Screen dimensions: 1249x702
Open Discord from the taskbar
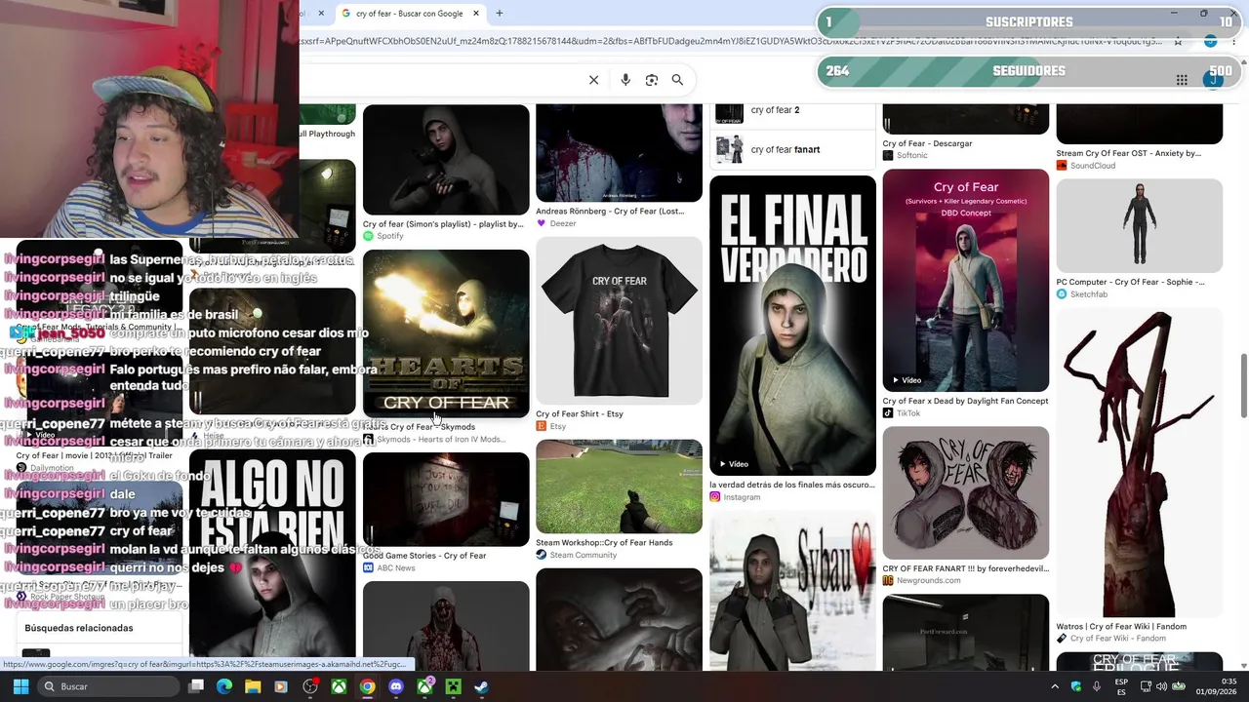point(396,686)
